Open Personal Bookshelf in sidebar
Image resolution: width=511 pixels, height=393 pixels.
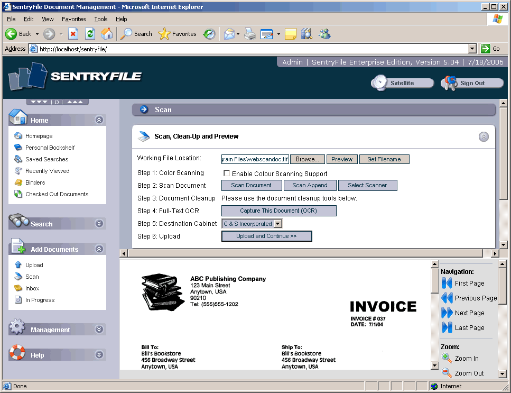click(50, 148)
